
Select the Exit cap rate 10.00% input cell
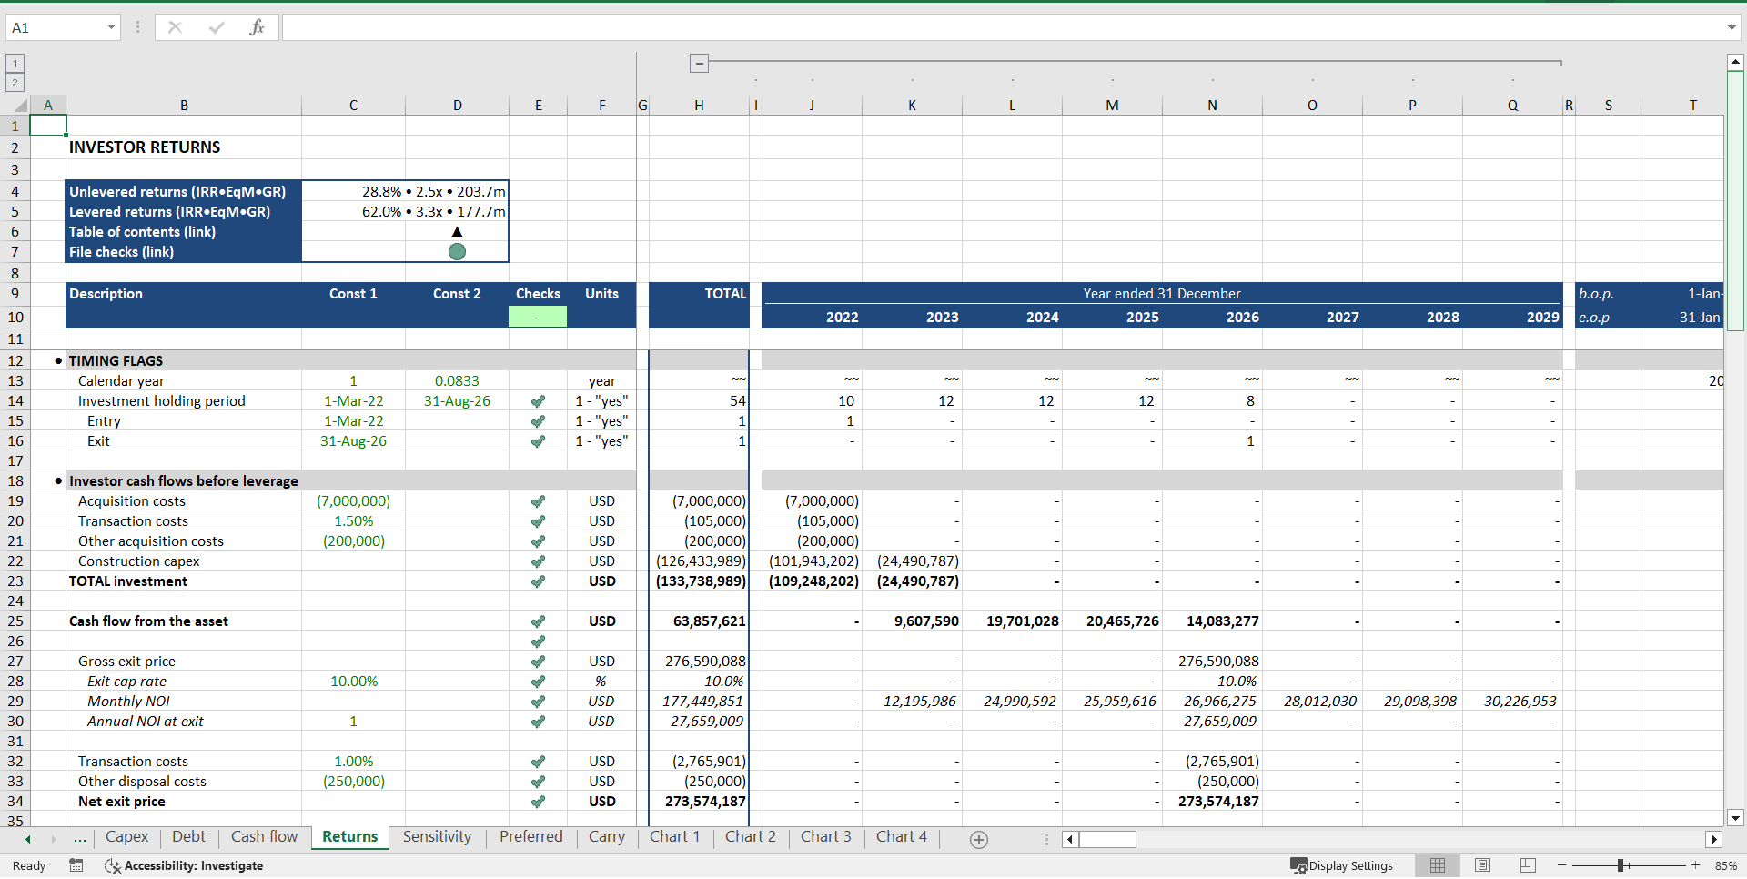click(353, 682)
